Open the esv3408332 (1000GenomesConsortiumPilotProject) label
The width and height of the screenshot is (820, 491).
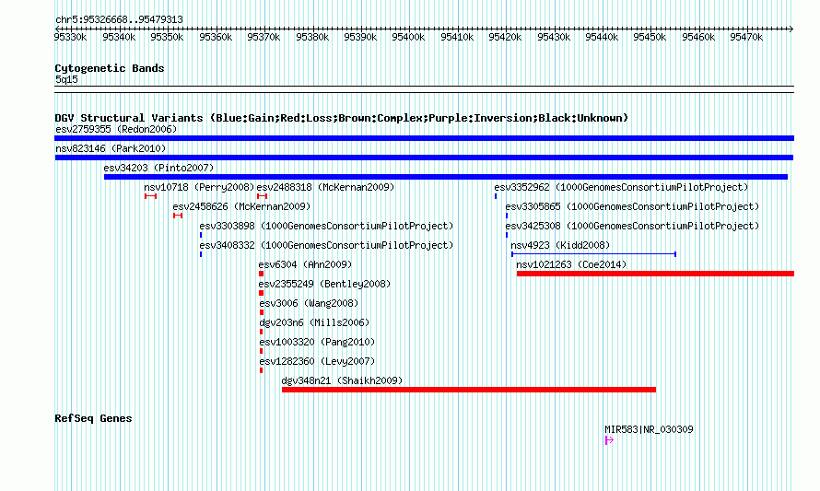(x=326, y=245)
